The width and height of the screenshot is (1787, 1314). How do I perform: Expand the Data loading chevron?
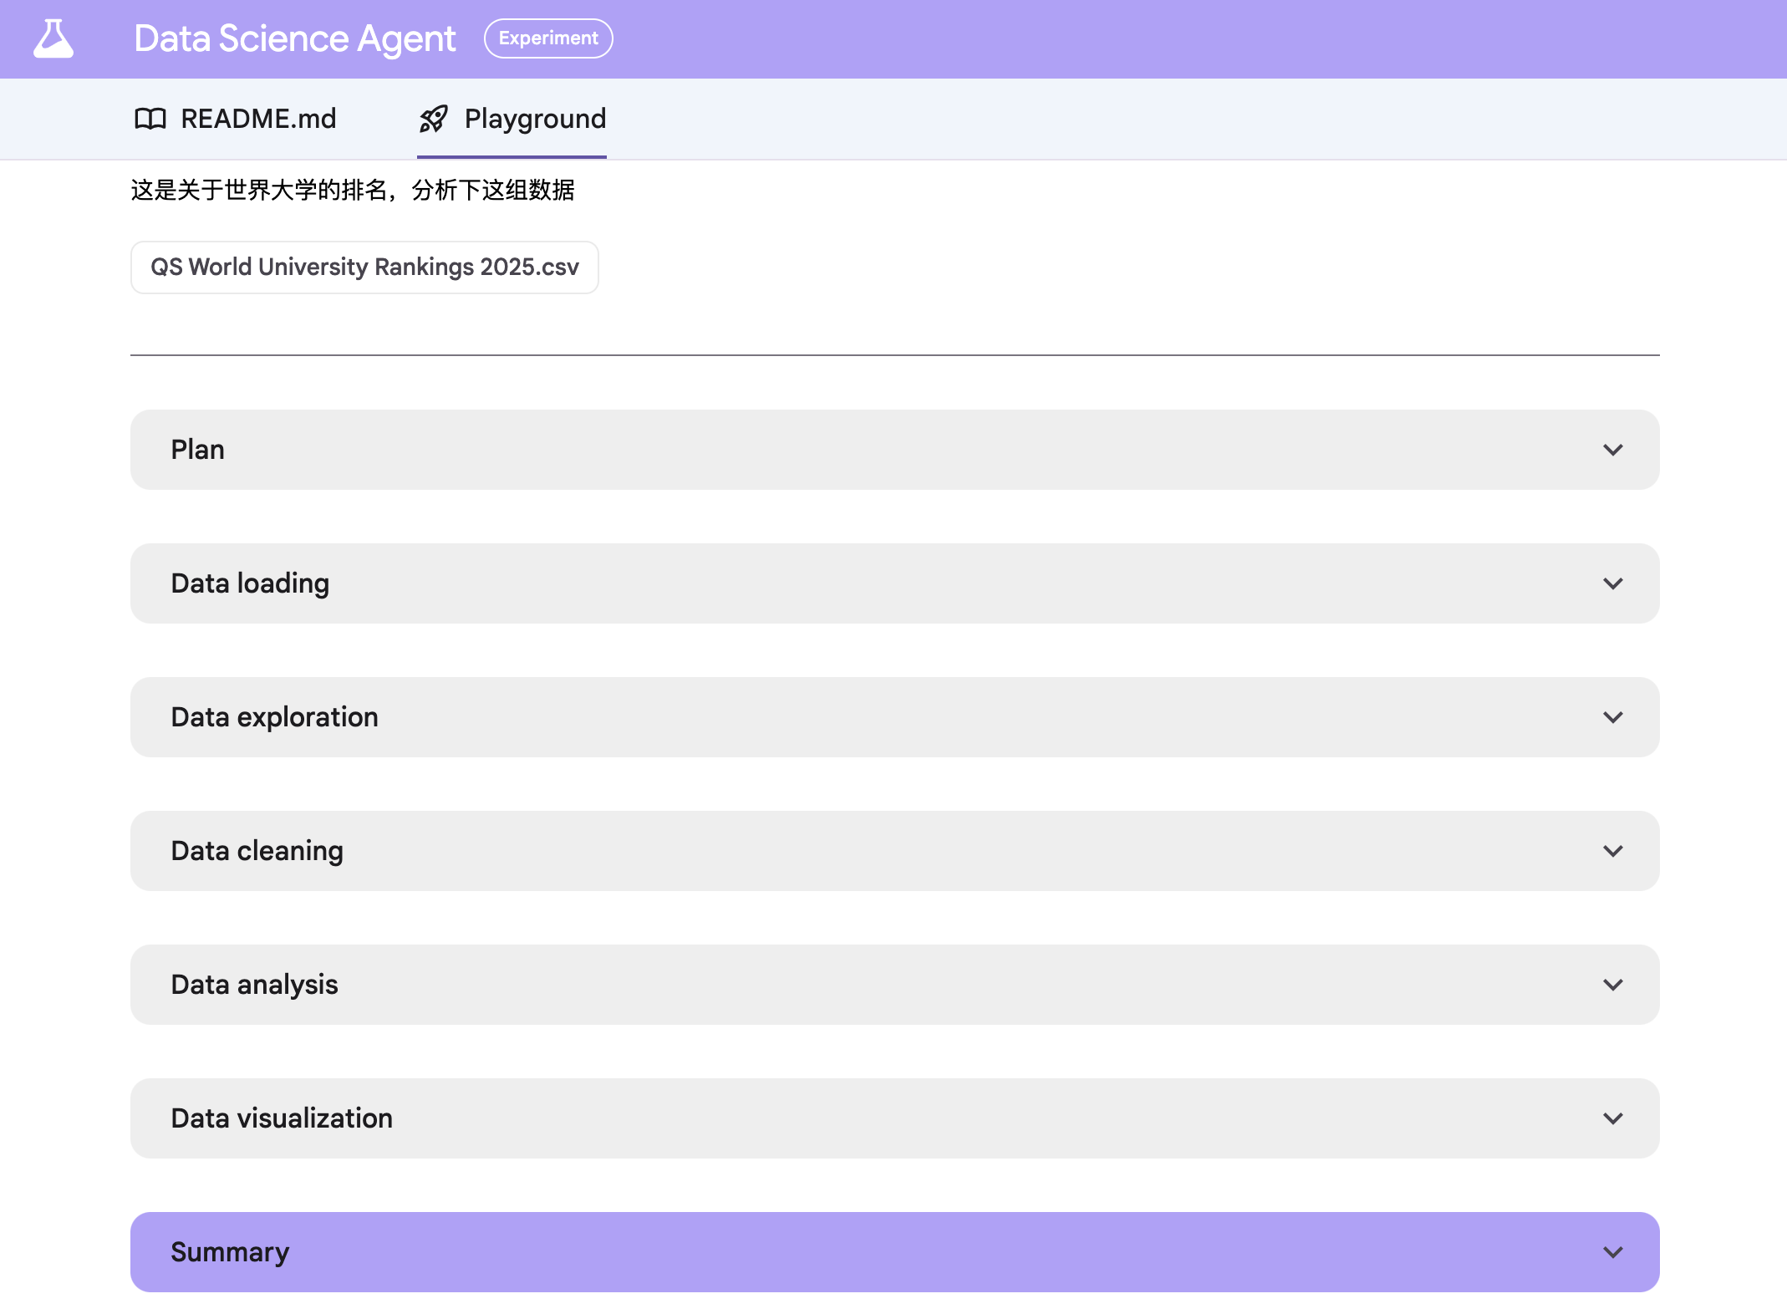1613,583
